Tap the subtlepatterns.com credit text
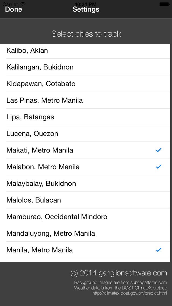172x306 pixels. click(120, 283)
